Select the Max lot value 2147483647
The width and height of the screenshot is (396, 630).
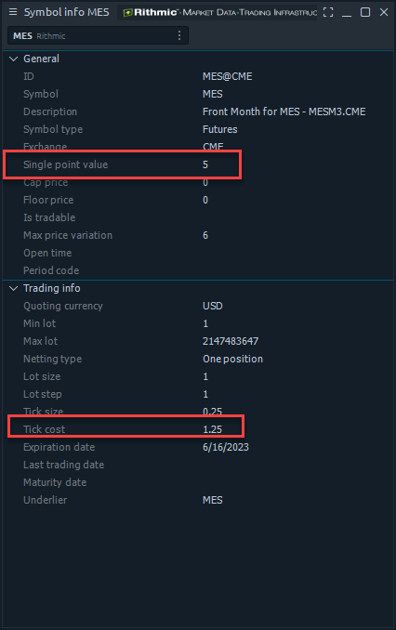pos(231,341)
